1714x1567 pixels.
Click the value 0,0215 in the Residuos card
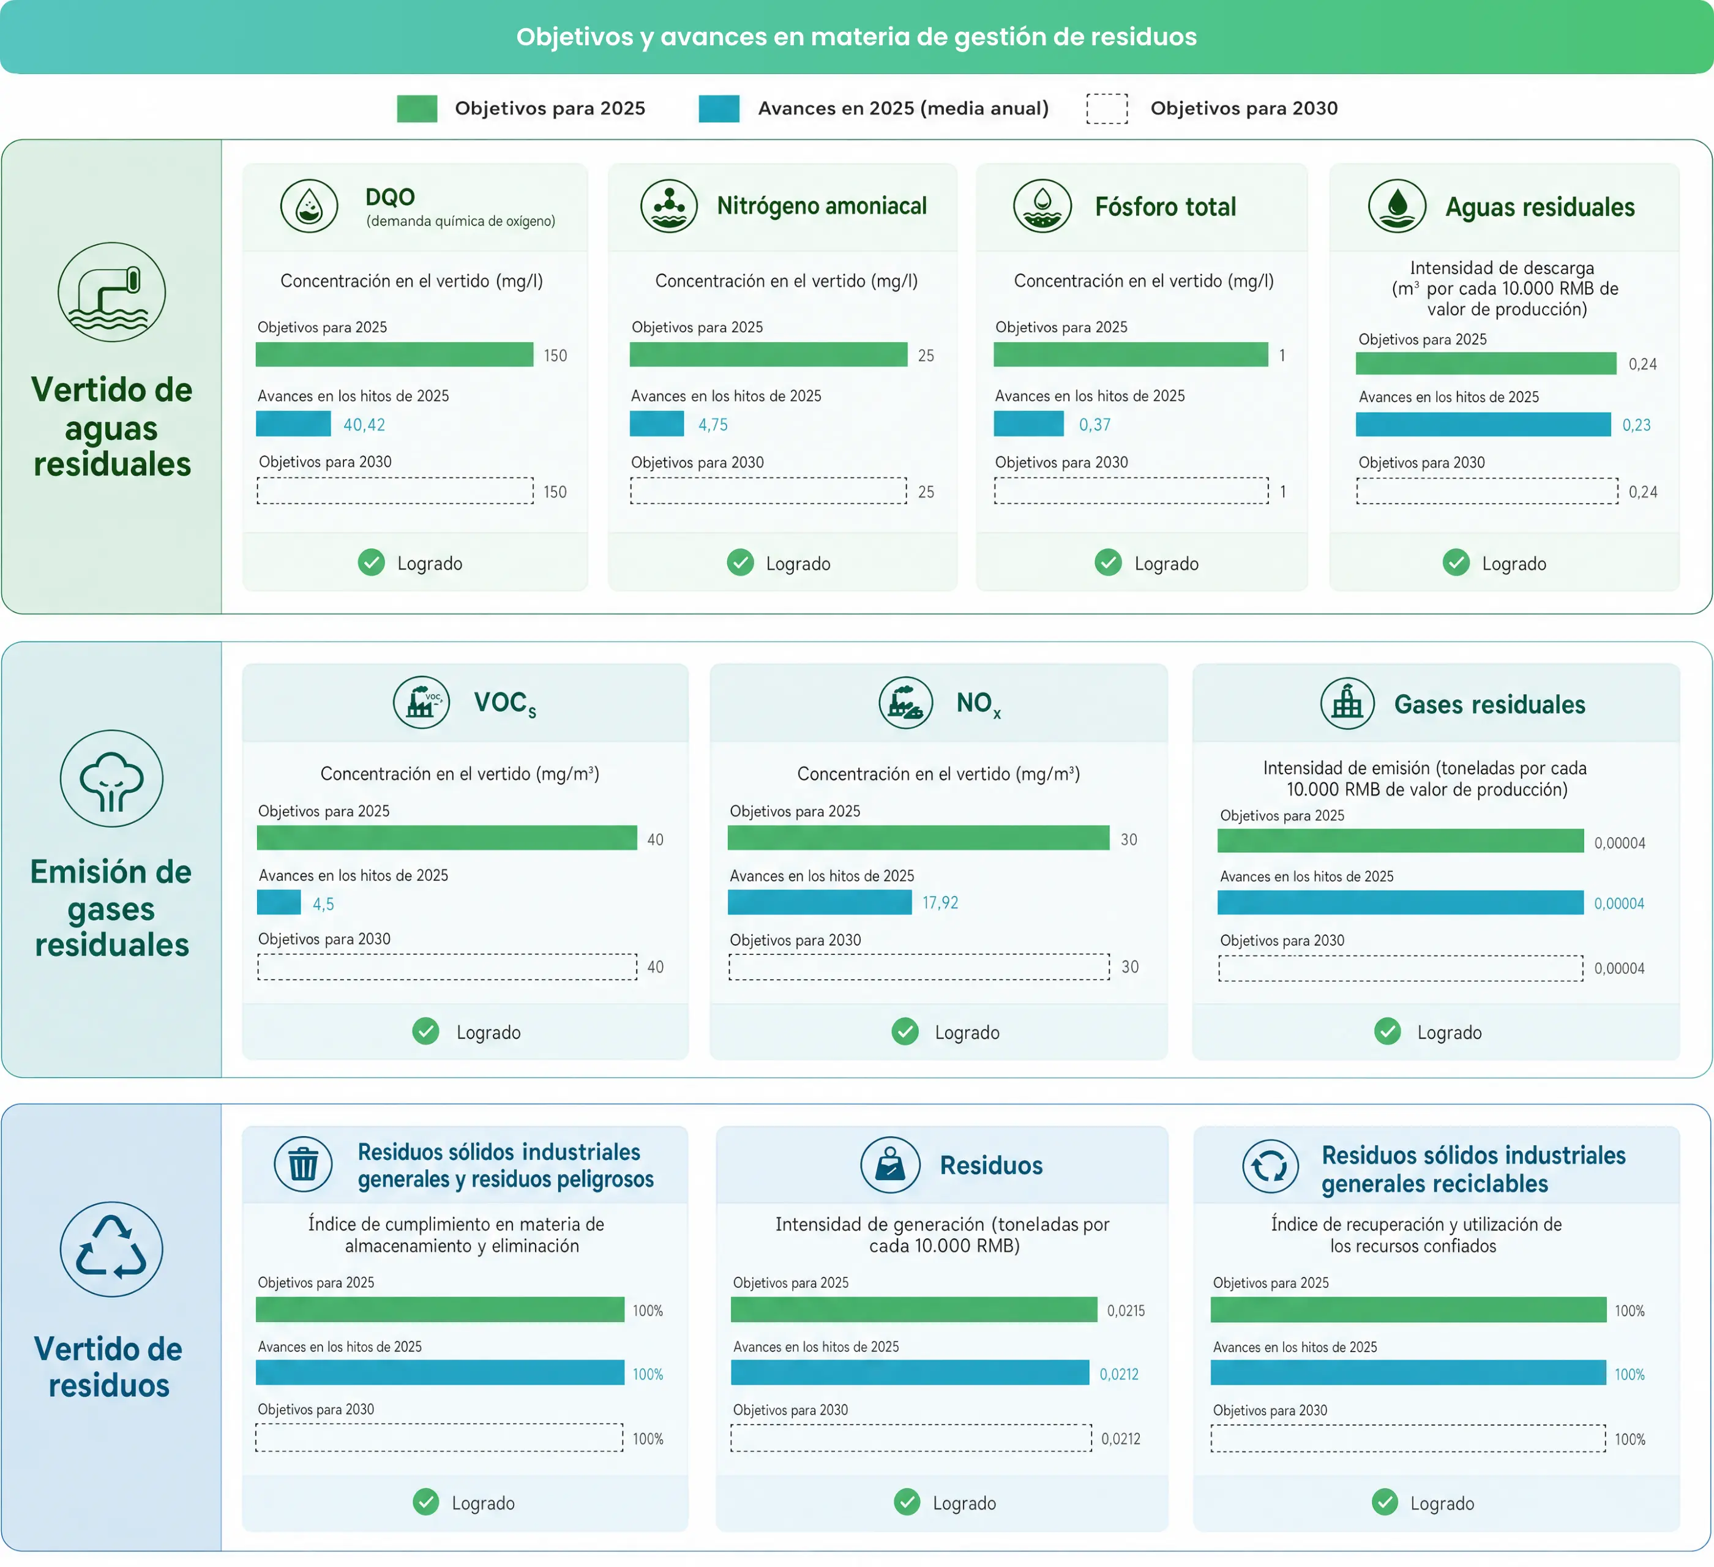pyautogui.click(x=1126, y=1311)
